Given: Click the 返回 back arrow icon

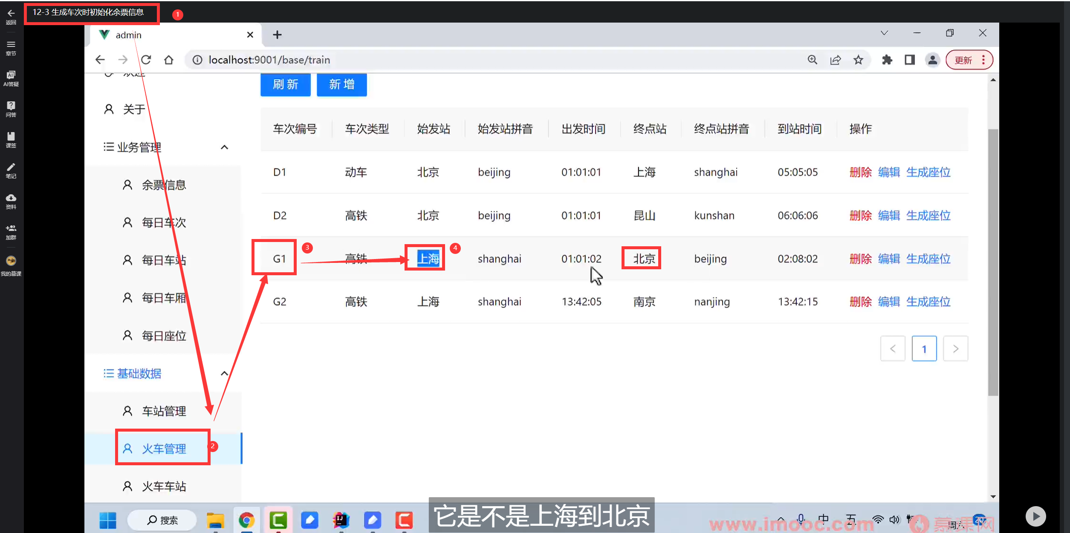Looking at the screenshot, I should [11, 13].
